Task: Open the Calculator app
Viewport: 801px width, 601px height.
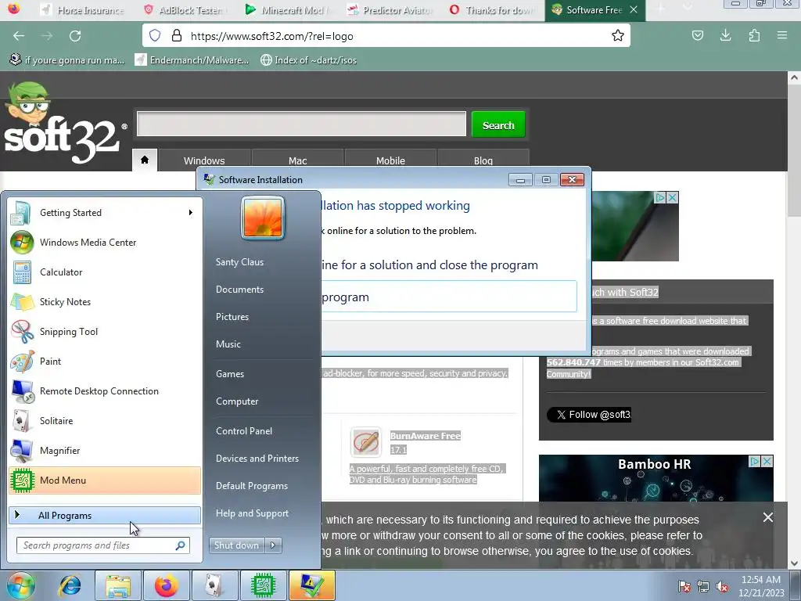Action: point(105,272)
